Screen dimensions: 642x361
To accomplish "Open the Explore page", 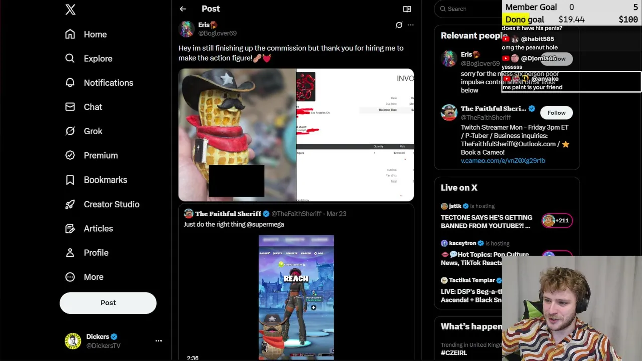I will click(89, 58).
